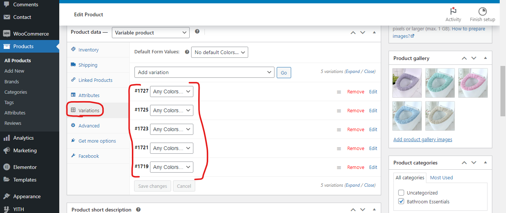Viewport: 506px width, 213px height.
Task: Open the Add variation dropdown
Action: [x=204, y=72]
